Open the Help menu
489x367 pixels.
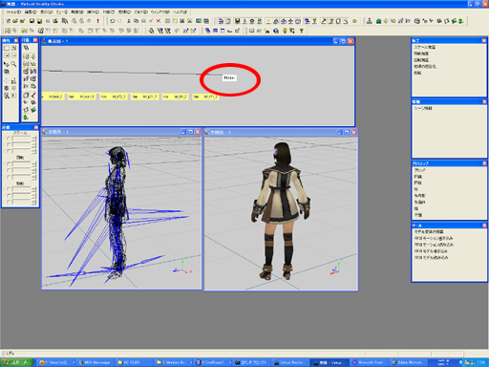181,12
